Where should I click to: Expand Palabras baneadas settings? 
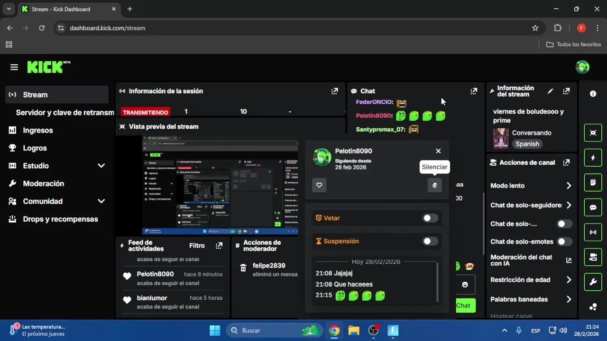(x=569, y=299)
